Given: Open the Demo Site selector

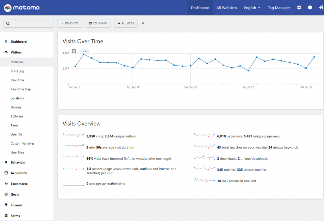Looking at the screenshot, I should pos(70,23).
